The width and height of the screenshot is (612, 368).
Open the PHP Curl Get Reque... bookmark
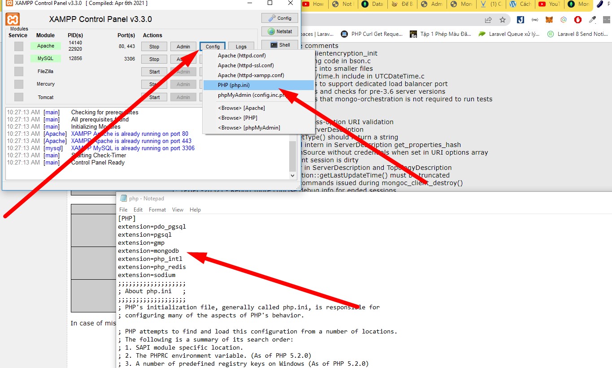372,34
